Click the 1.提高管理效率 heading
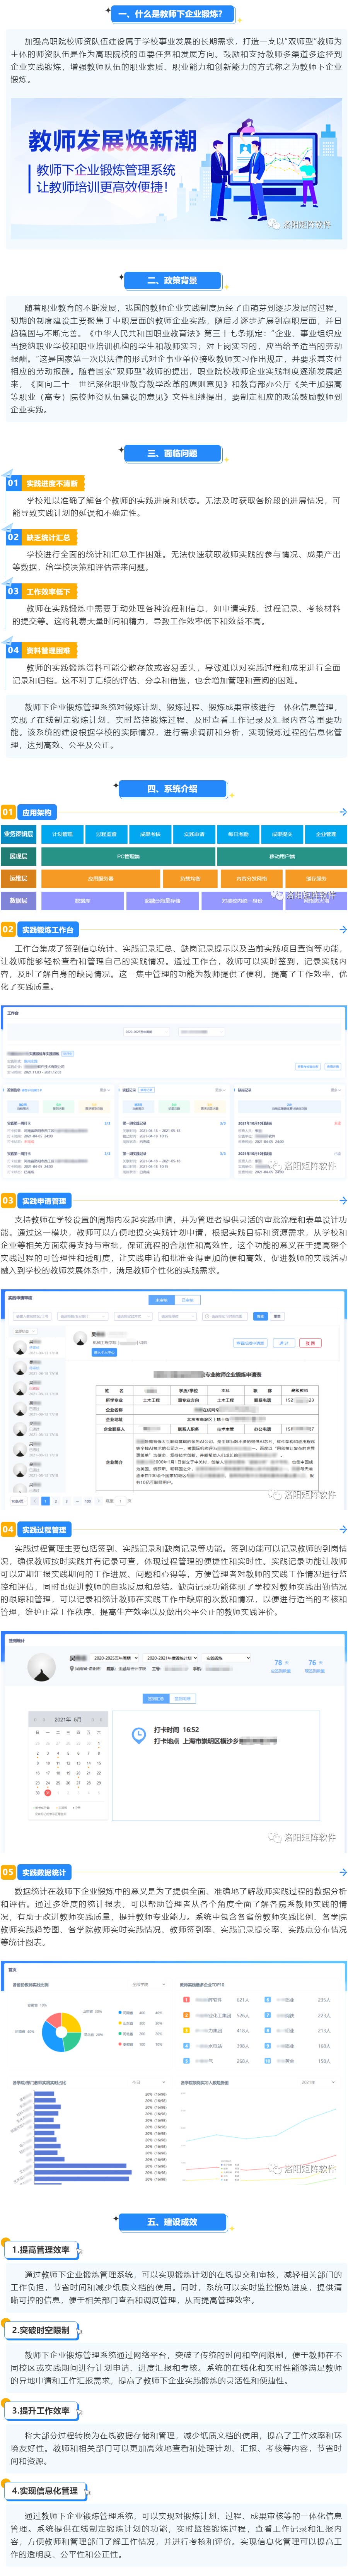 41,2249
